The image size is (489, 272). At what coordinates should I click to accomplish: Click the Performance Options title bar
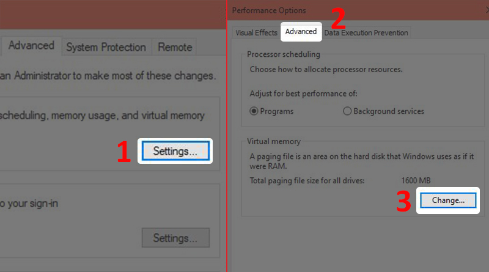[x=269, y=10]
